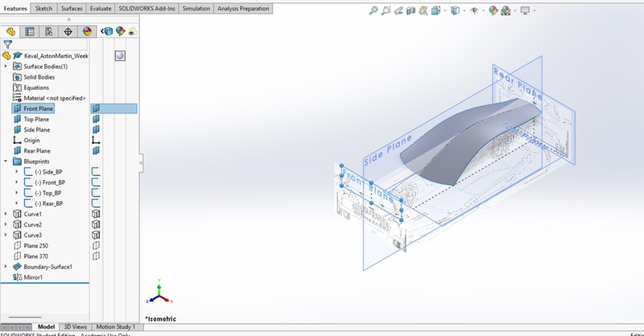Expand the Curve3 feature
644x336 pixels.
click(x=6, y=235)
